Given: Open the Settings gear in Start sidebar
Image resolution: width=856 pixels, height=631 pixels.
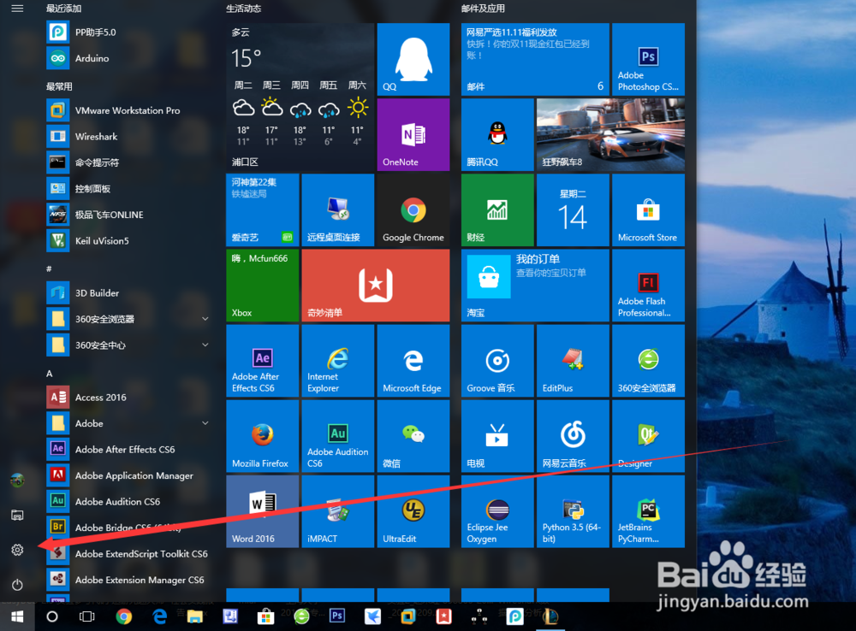Looking at the screenshot, I should [x=17, y=550].
